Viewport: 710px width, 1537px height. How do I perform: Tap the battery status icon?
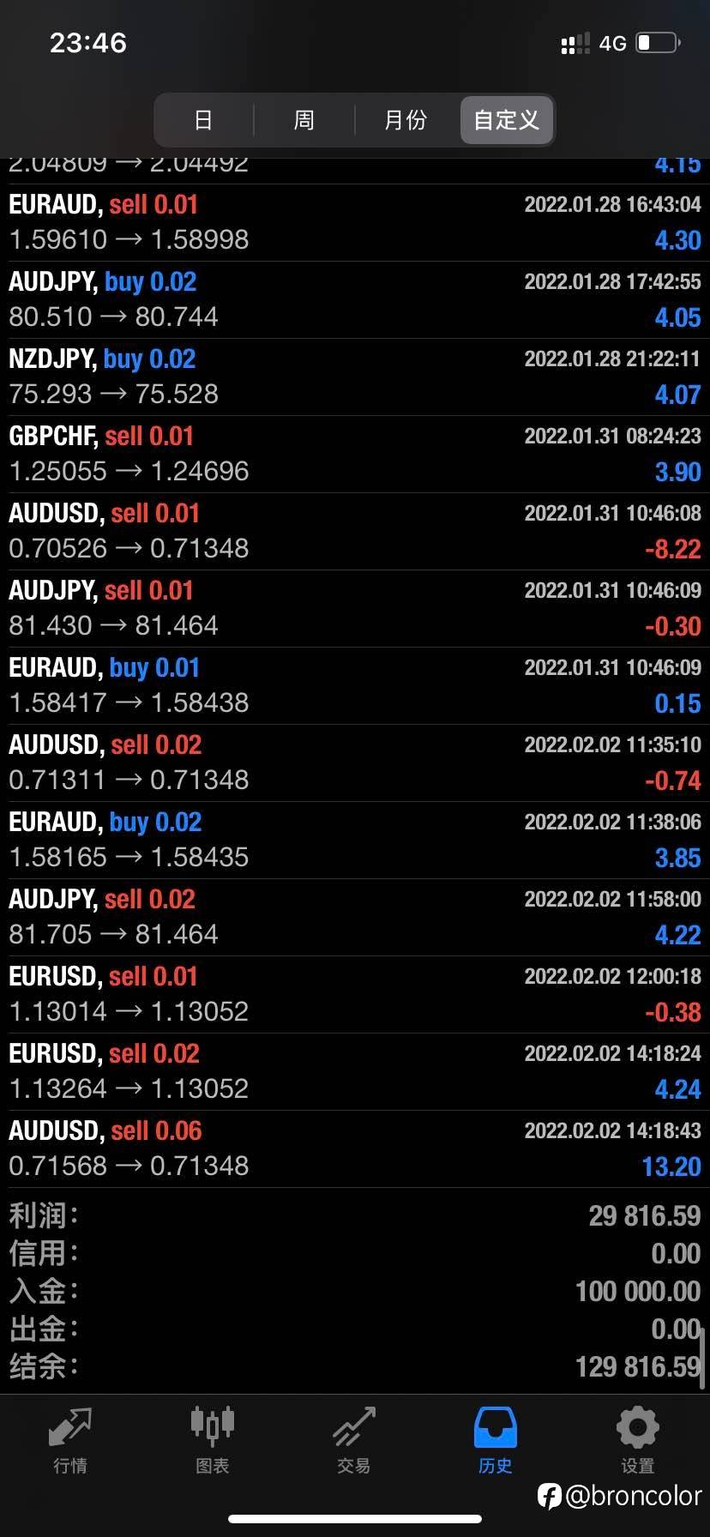[x=658, y=43]
